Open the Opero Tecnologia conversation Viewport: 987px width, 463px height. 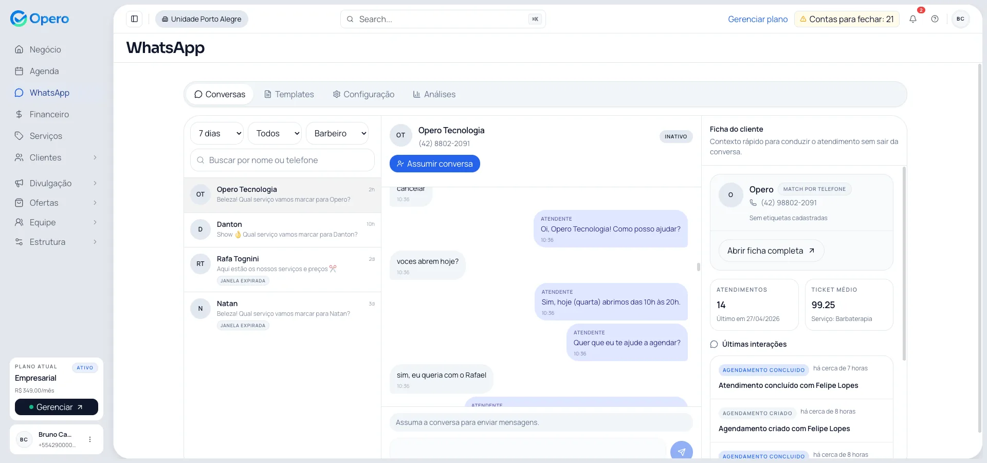point(282,195)
